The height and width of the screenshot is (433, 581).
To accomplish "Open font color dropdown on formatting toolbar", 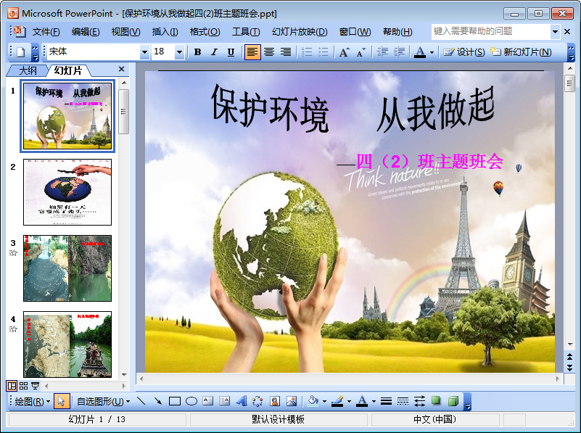I will [432, 53].
